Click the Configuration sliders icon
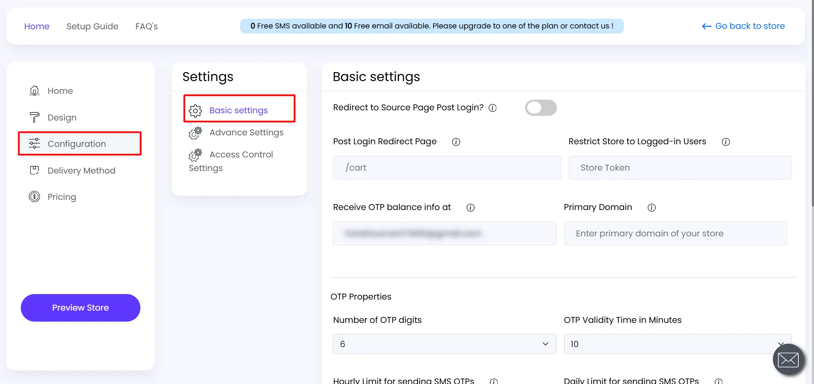The height and width of the screenshot is (384, 814). tap(34, 143)
